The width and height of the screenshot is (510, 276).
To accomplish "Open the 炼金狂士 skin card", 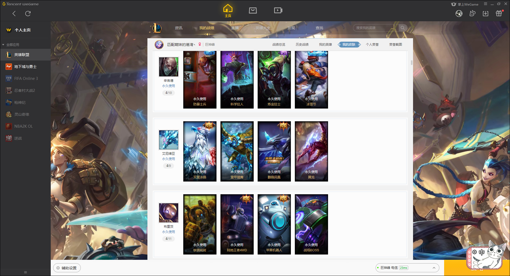I will pyautogui.click(x=274, y=80).
